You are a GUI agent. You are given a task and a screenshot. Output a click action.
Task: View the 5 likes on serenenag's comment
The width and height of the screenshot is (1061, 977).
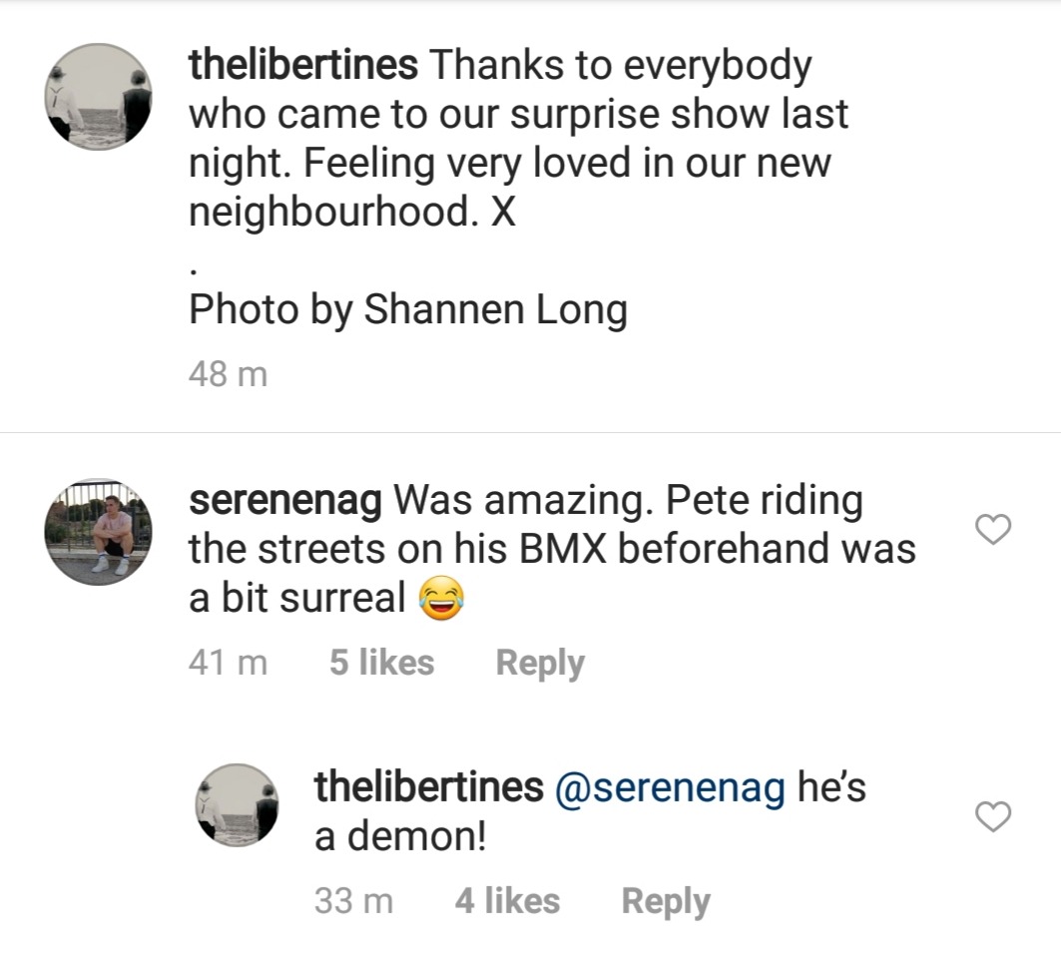pos(381,663)
